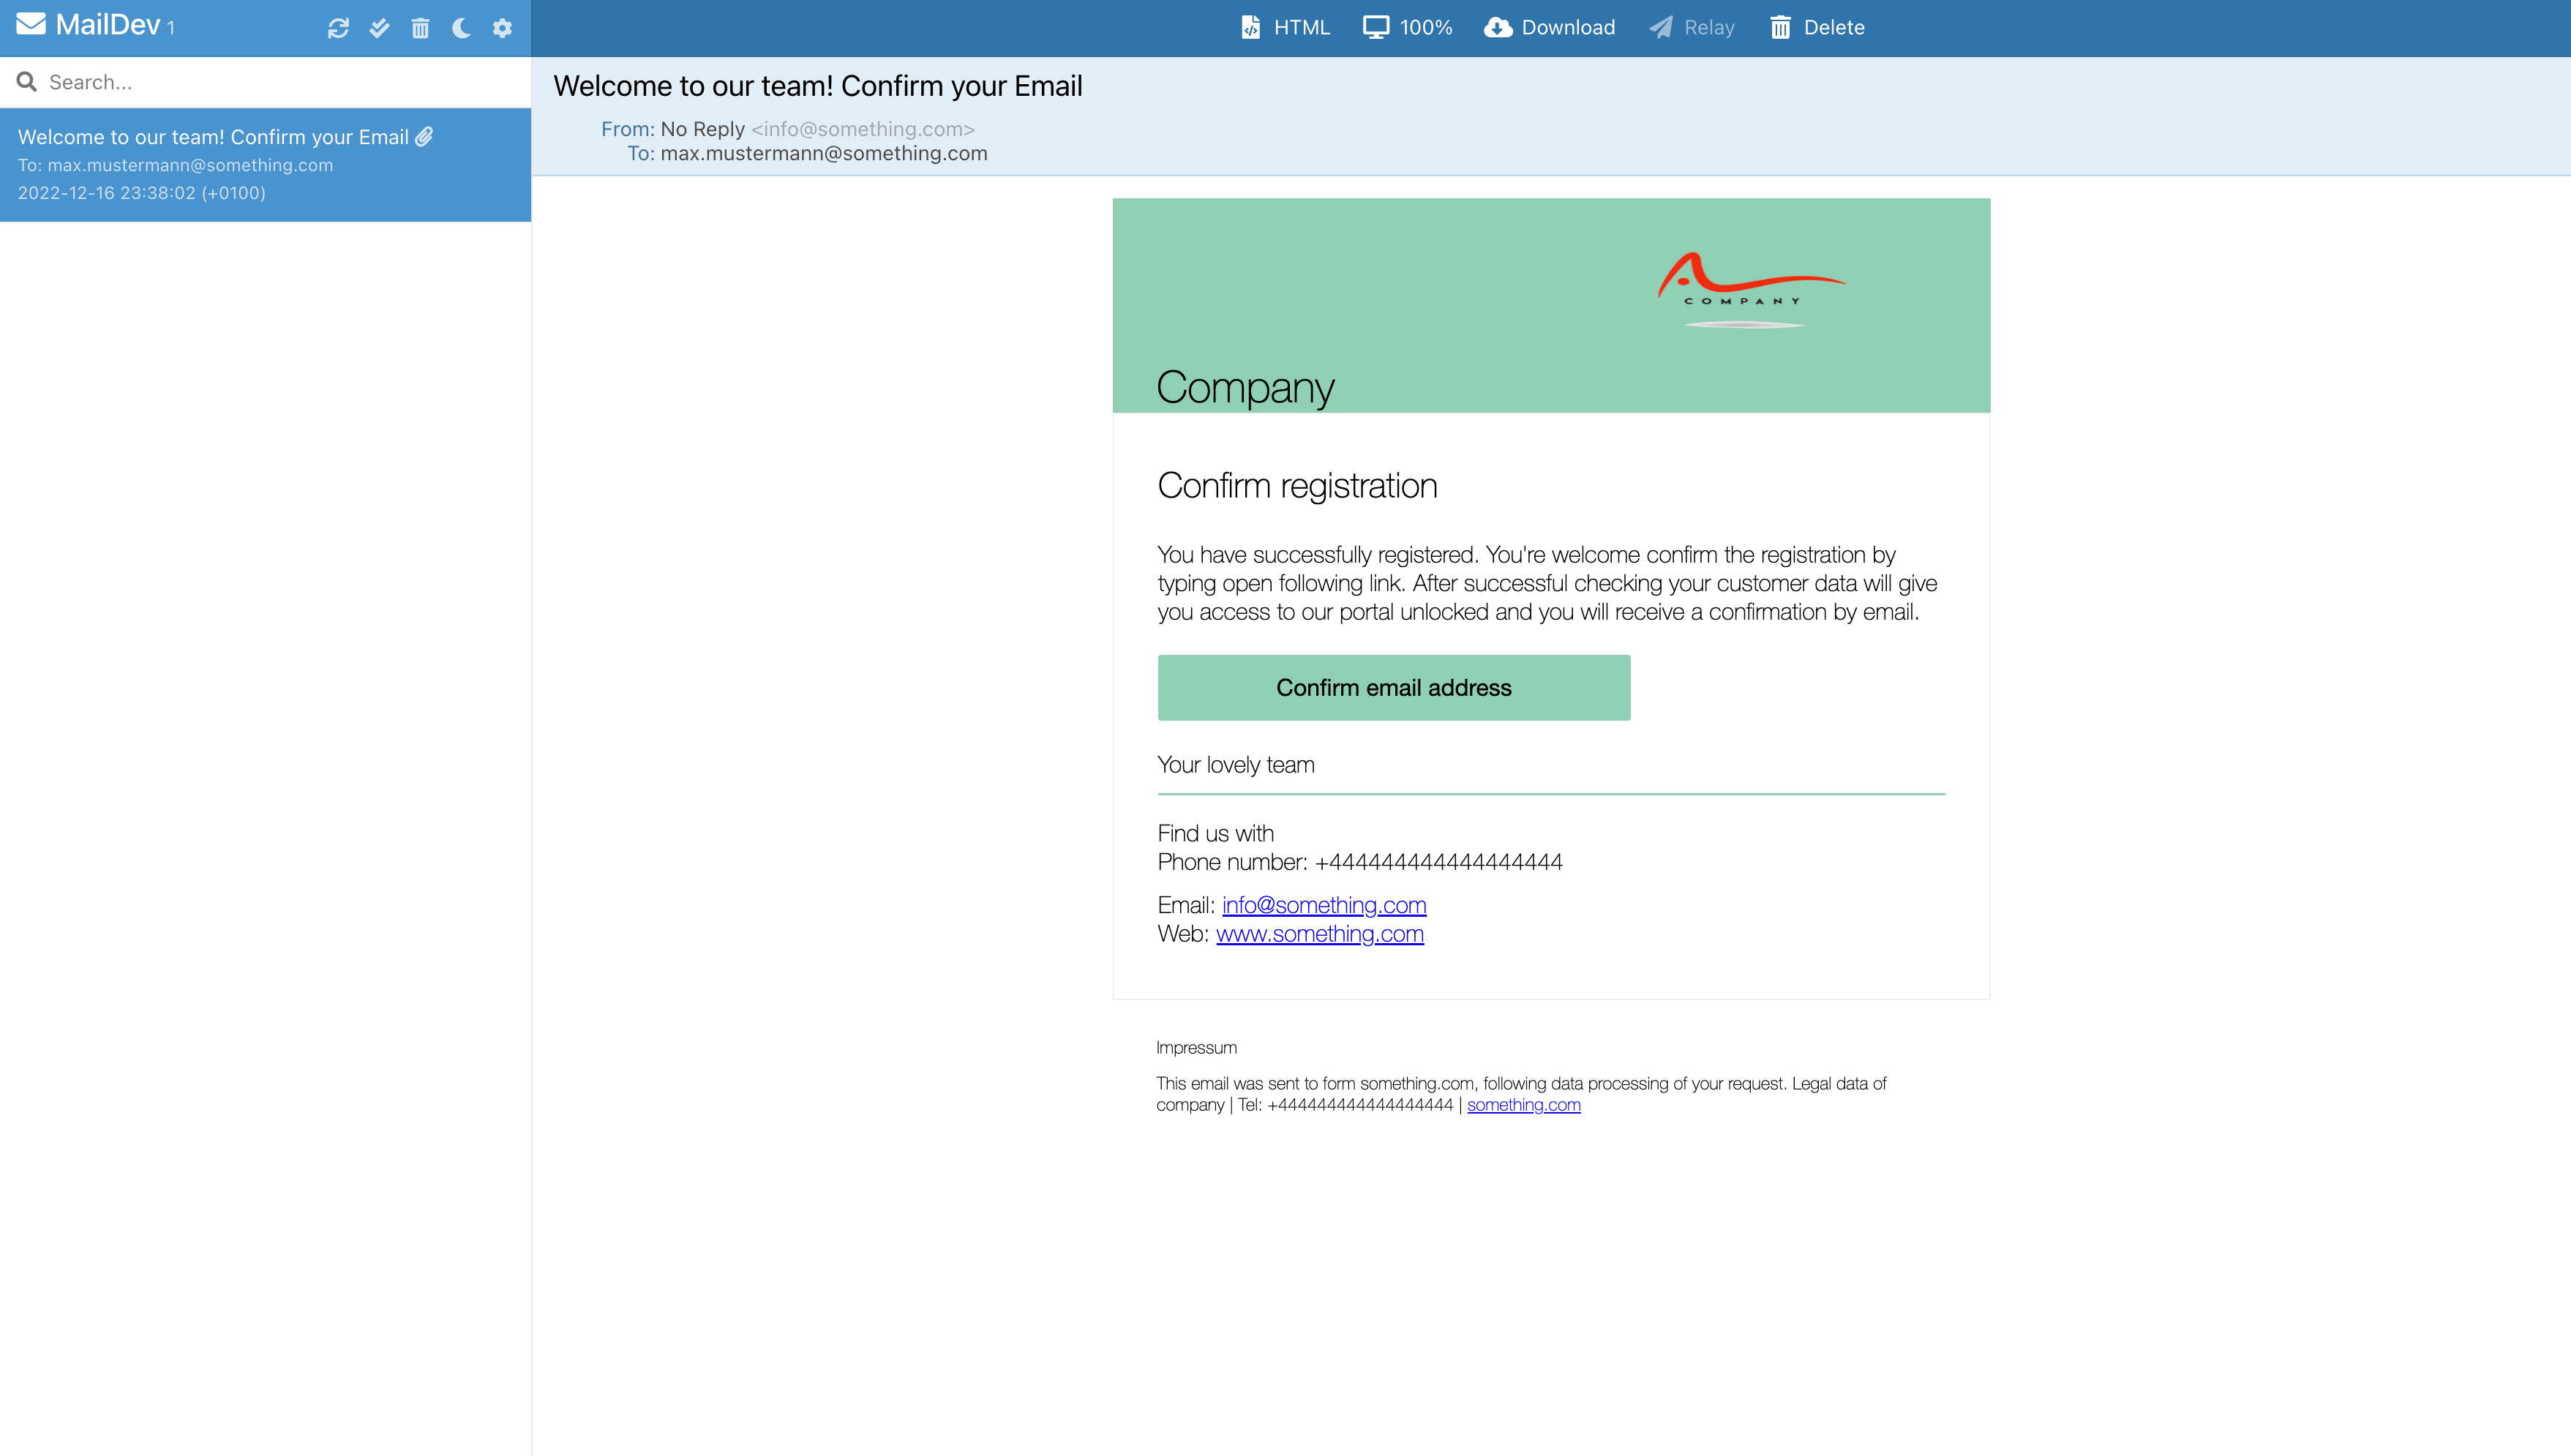This screenshot has width=2571, height=1456.
Task: Click the paperclip attachment icon
Action: (x=425, y=137)
